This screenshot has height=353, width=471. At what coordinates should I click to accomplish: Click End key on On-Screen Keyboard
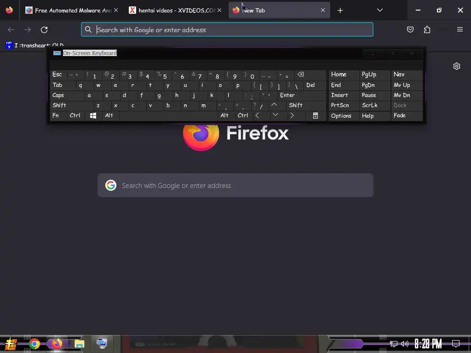click(343, 85)
